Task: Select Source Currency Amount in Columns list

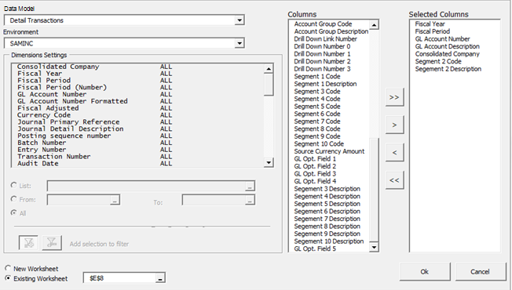Action: click(x=329, y=151)
